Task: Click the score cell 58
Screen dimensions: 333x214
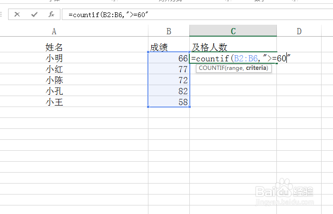Action: 169,102
